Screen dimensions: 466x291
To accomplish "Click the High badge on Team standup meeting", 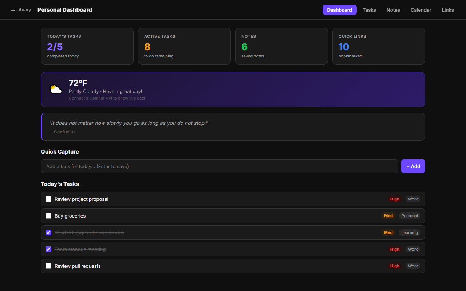I will (x=395, y=249).
